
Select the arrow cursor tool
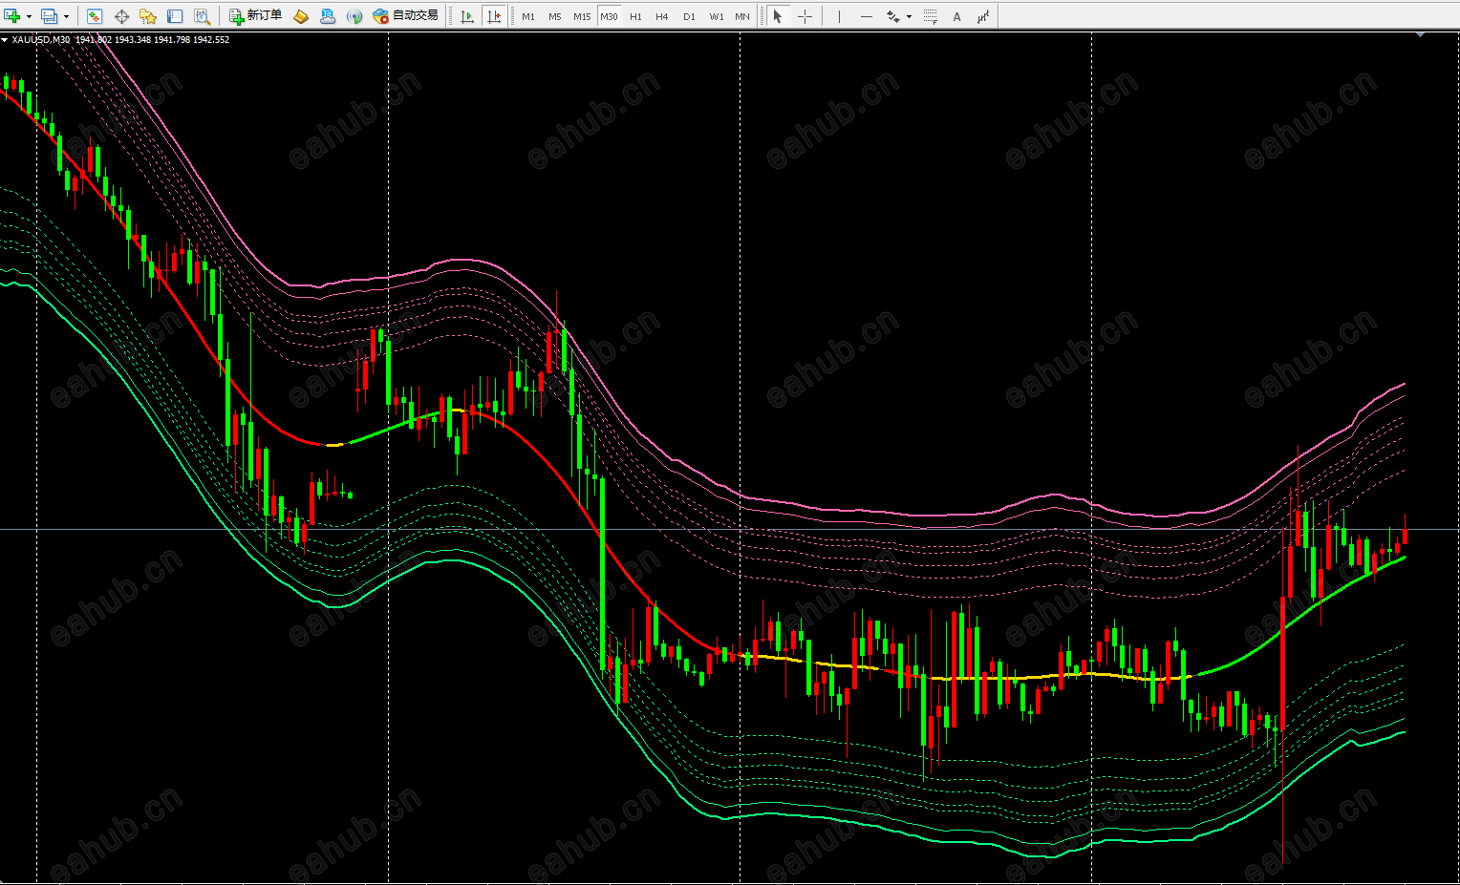778,16
